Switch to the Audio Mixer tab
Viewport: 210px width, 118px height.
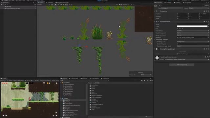pos(94,79)
